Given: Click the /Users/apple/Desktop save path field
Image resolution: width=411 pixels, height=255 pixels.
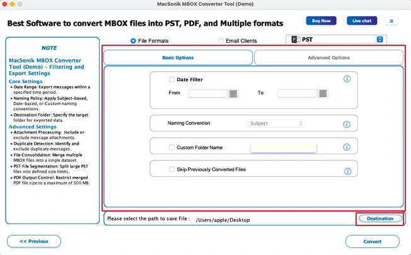Looking at the screenshot, I should 272,220.
